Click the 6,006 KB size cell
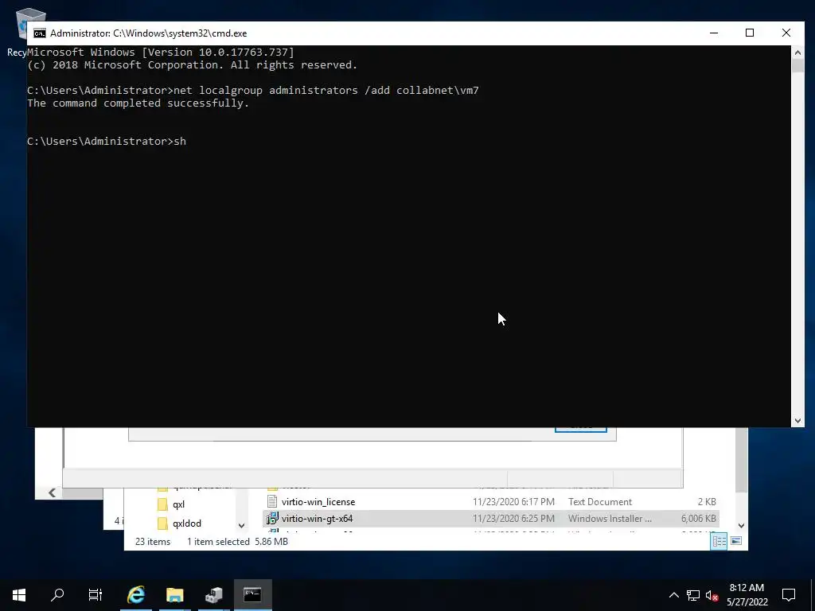815x611 pixels. 699,519
